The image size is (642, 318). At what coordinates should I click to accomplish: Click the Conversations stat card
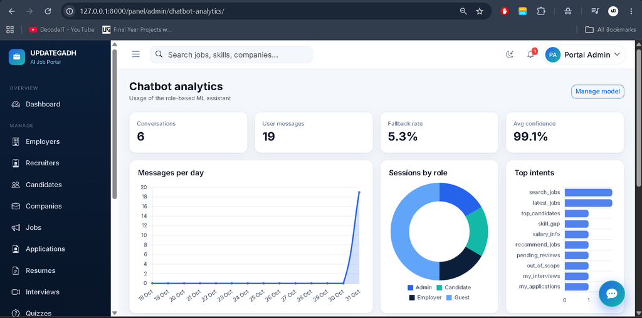click(x=188, y=133)
